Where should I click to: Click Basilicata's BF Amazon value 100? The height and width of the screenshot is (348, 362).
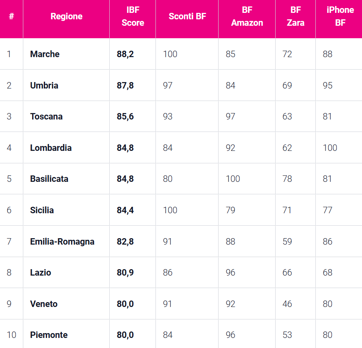(233, 179)
